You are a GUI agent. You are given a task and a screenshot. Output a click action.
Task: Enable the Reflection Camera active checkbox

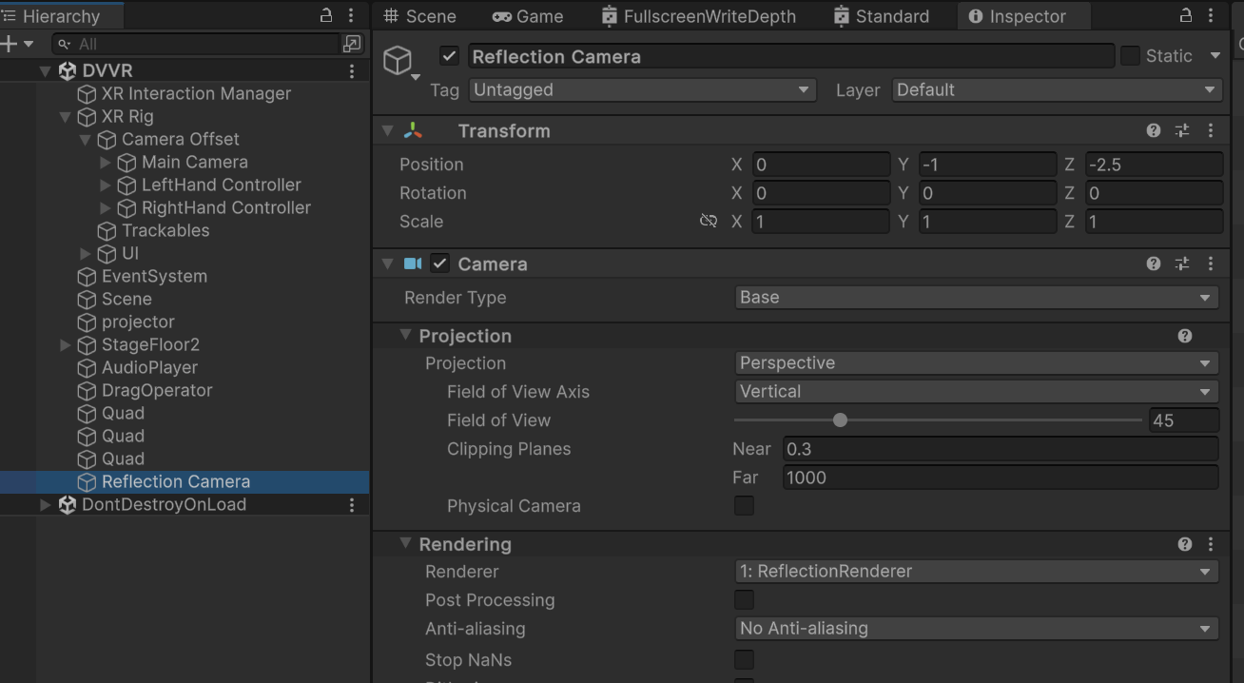(x=449, y=56)
